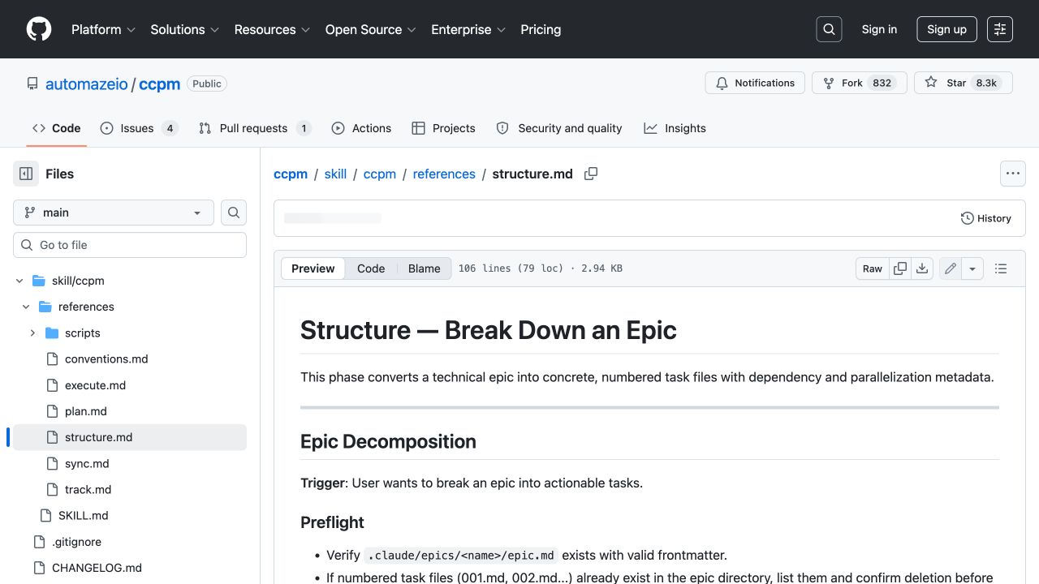Open CHANGELOG.md in the file tree
The image size is (1039, 584).
(x=97, y=568)
